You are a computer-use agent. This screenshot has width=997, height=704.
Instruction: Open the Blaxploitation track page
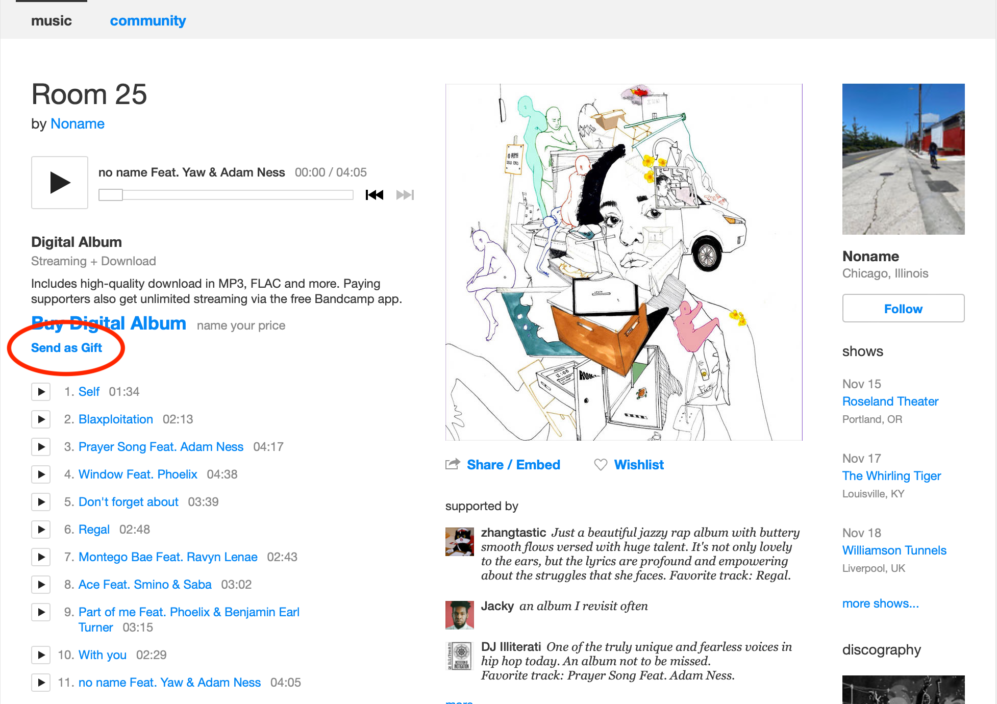pos(116,419)
